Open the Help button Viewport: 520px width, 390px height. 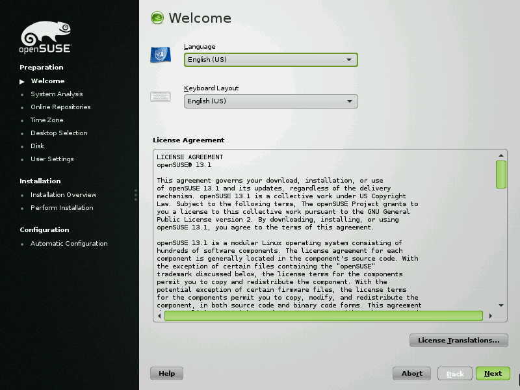point(166,374)
